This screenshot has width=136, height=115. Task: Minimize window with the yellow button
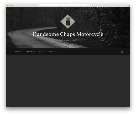click(10, 5)
